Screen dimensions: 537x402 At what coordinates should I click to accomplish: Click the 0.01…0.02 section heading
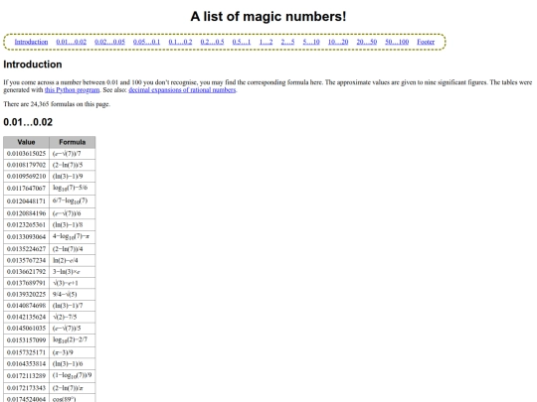28,122
